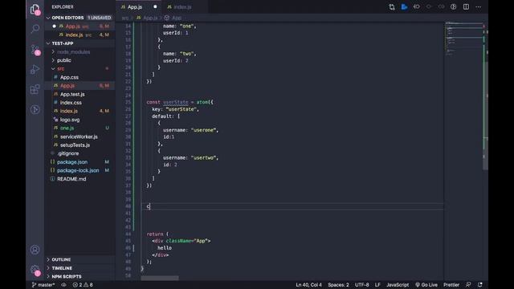
Task: Click the blue icon in editor toolbar
Action: tap(404, 7)
